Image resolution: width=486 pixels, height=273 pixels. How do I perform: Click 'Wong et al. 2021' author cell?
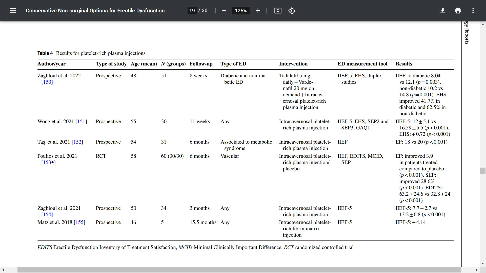(56, 121)
